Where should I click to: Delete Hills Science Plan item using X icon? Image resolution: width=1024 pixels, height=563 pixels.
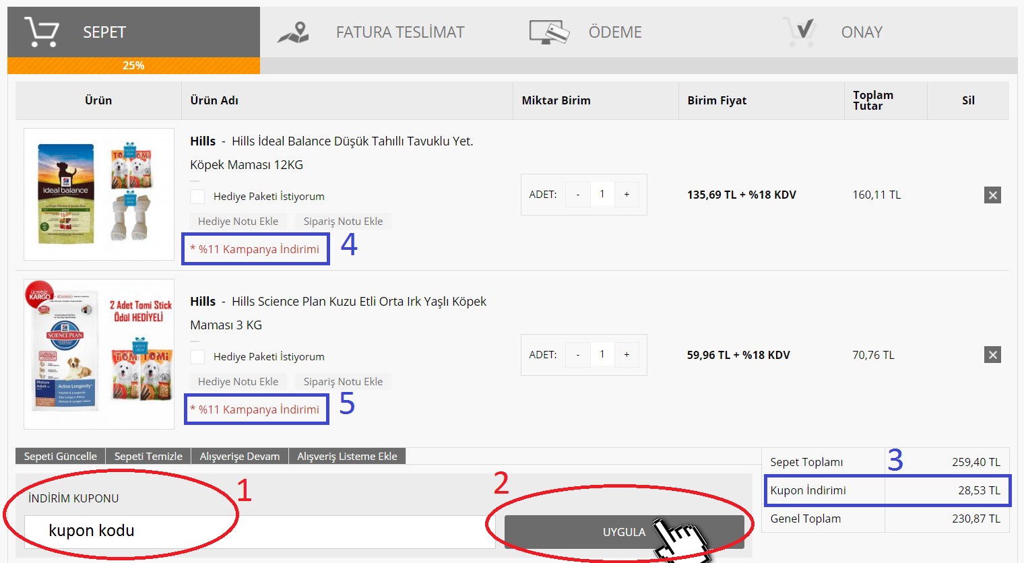point(992,355)
